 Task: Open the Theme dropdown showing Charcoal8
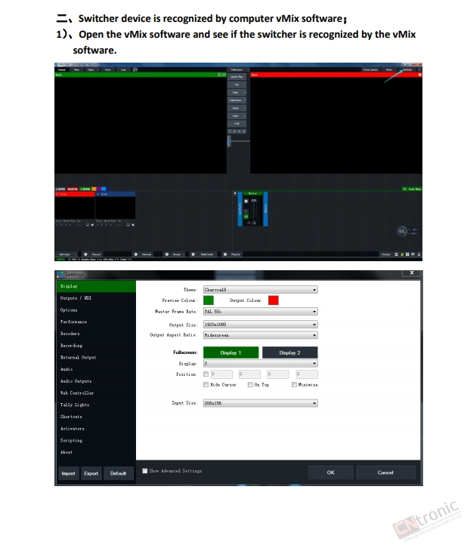click(261, 290)
